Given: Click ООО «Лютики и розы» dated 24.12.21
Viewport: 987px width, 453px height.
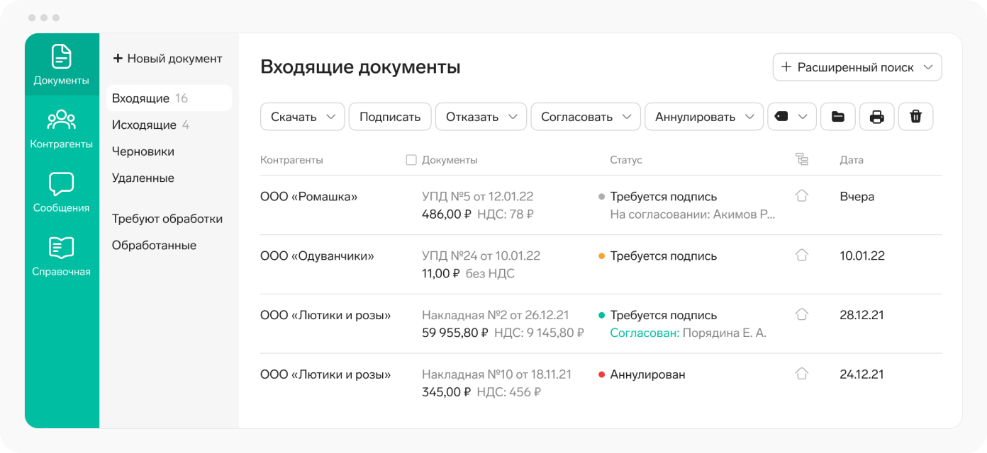Looking at the screenshot, I should click(325, 374).
